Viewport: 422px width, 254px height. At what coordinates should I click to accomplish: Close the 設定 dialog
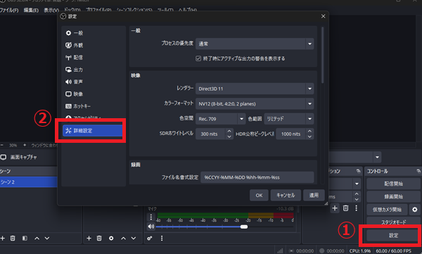324,16
